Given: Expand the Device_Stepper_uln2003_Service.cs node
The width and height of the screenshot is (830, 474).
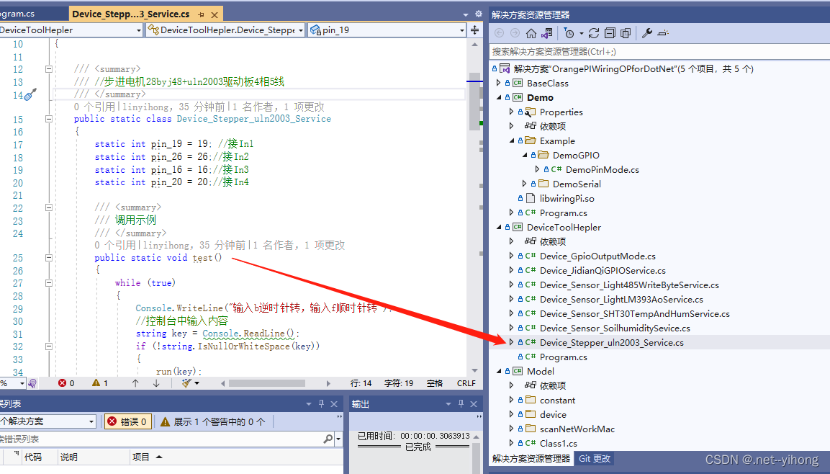Looking at the screenshot, I should coord(511,342).
